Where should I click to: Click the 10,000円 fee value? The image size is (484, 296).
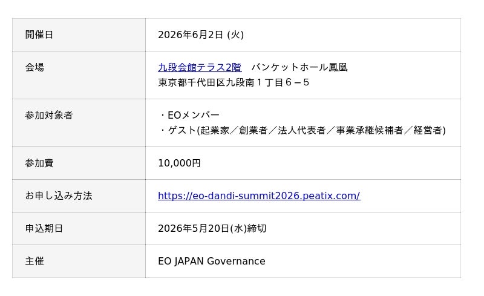click(179, 163)
